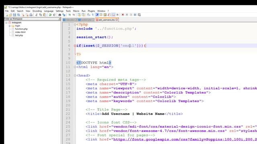Click the Close document toolbar icon
Viewport: 257px width, 144px height.
tap(23, 15)
